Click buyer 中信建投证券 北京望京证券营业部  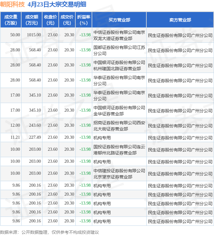tap(119, 174)
